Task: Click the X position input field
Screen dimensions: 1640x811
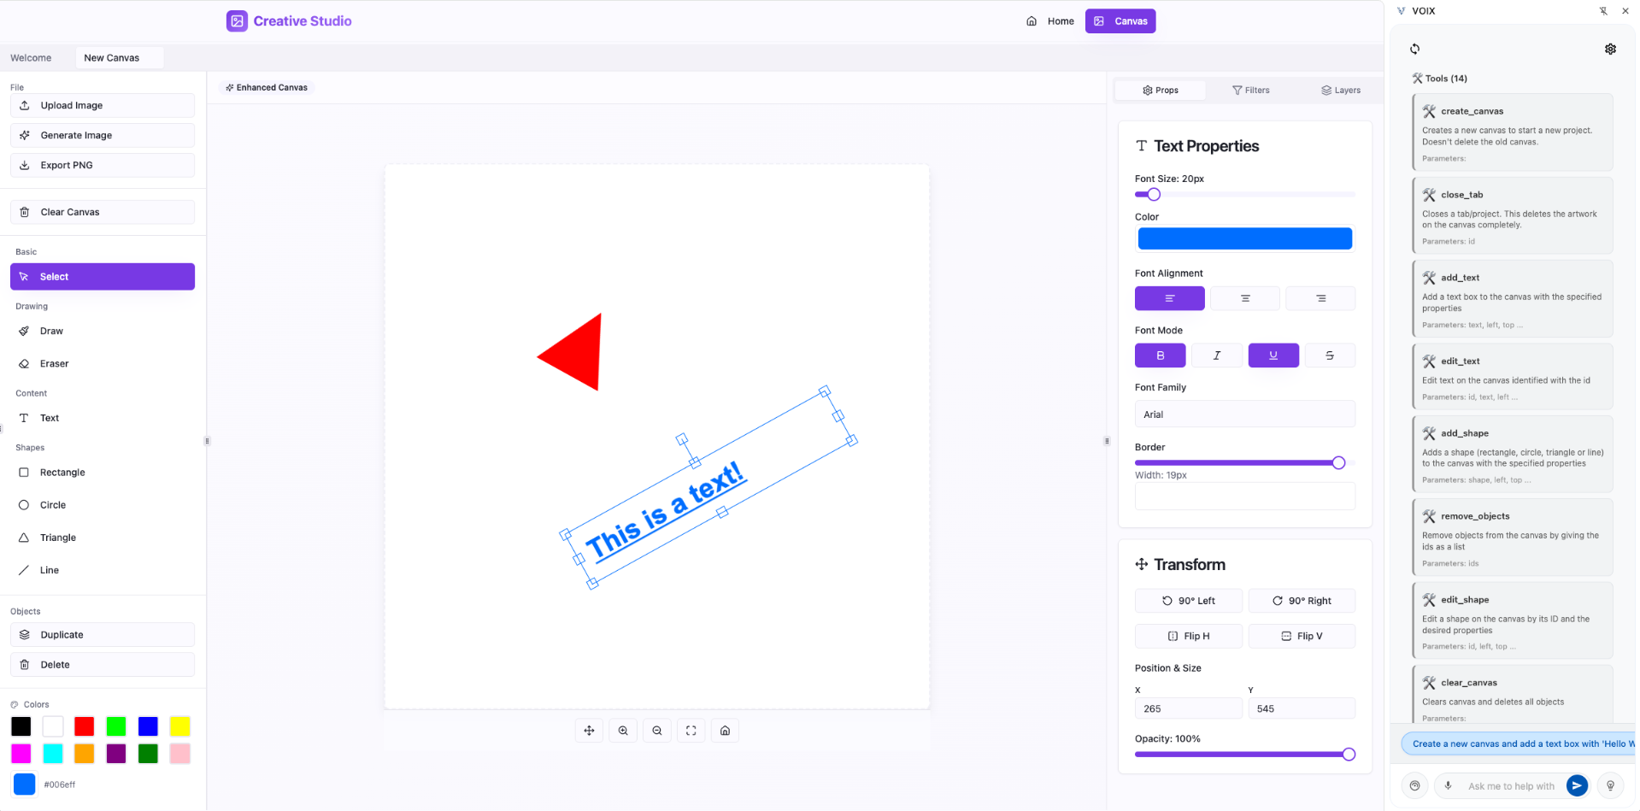Action: pyautogui.click(x=1189, y=708)
